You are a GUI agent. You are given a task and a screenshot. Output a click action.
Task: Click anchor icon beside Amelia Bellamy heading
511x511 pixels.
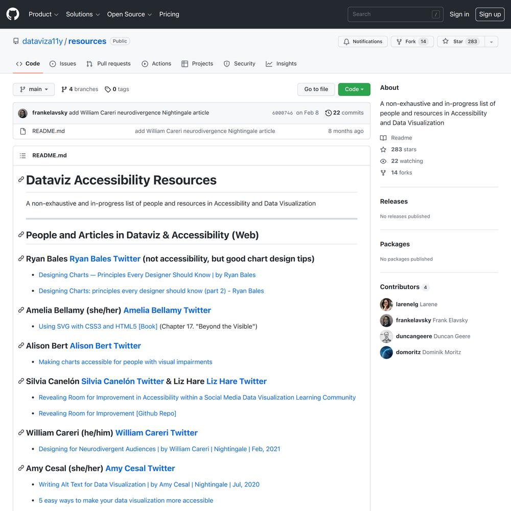coord(21,310)
